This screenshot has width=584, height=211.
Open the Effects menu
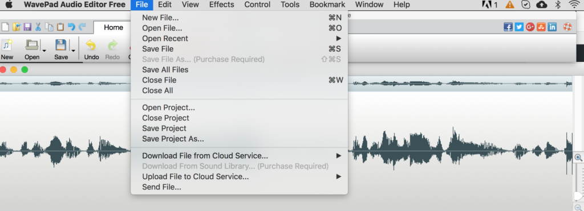222,5
